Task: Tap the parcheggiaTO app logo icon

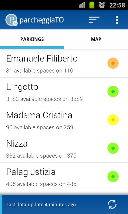Action: [x=11, y=20]
